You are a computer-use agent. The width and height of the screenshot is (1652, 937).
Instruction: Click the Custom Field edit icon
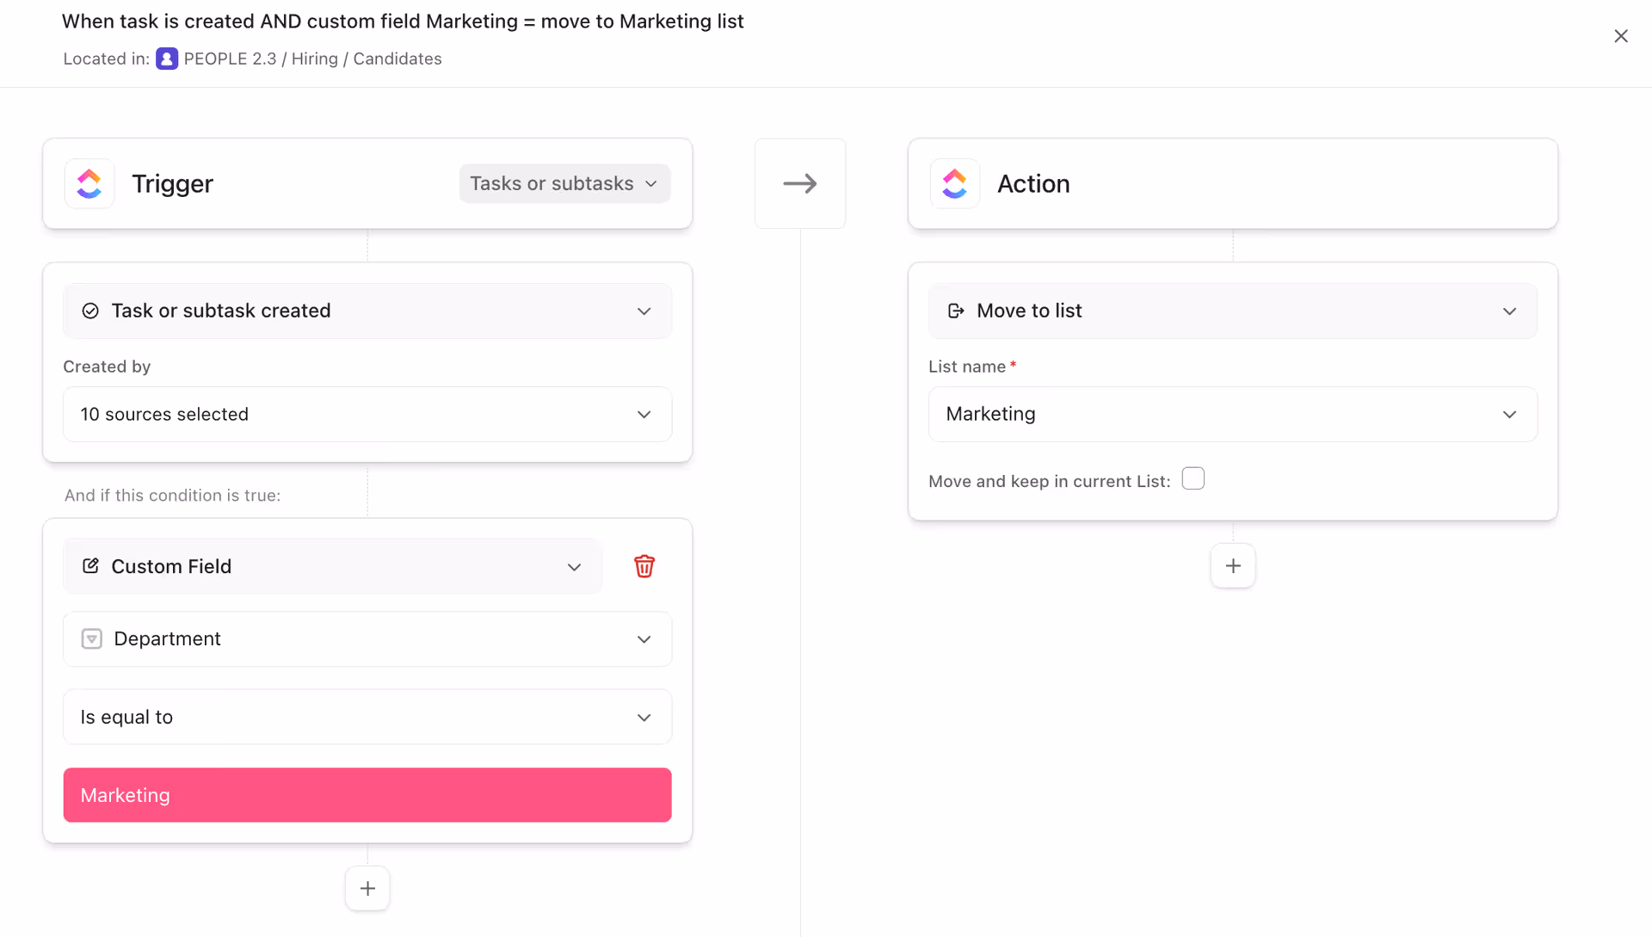pyautogui.click(x=90, y=566)
